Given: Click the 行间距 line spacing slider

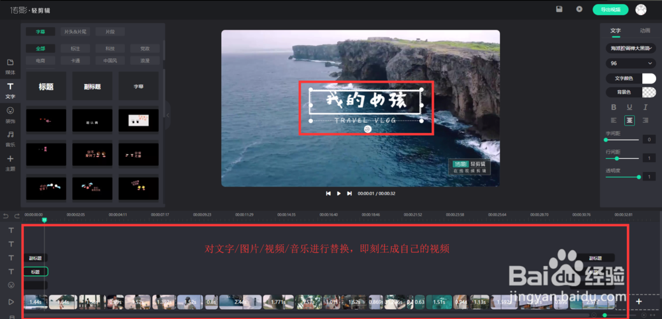Looking at the screenshot, I should click(622, 158).
